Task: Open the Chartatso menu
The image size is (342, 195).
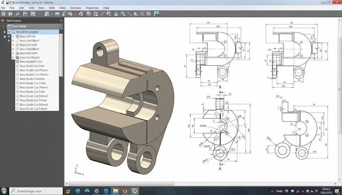Action: (x=75, y=8)
